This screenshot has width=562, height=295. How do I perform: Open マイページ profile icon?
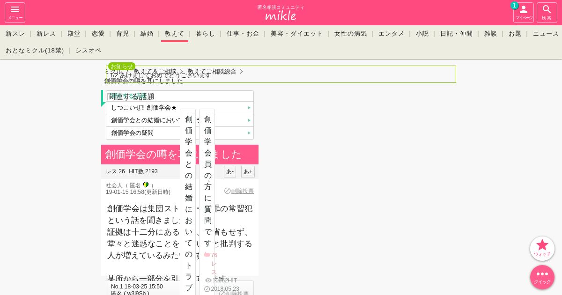click(524, 13)
